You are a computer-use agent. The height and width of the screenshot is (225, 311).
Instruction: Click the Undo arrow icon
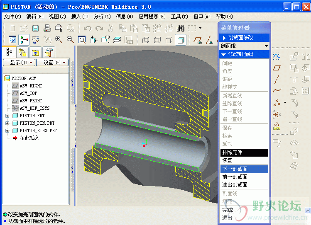(88, 28)
